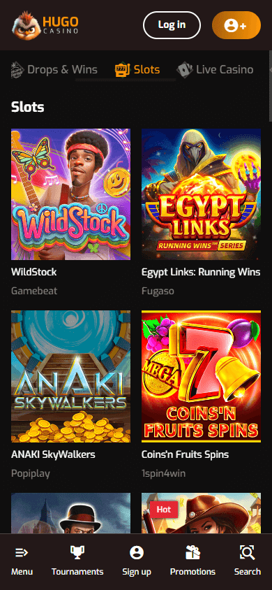Click the Log in button

tap(172, 25)
